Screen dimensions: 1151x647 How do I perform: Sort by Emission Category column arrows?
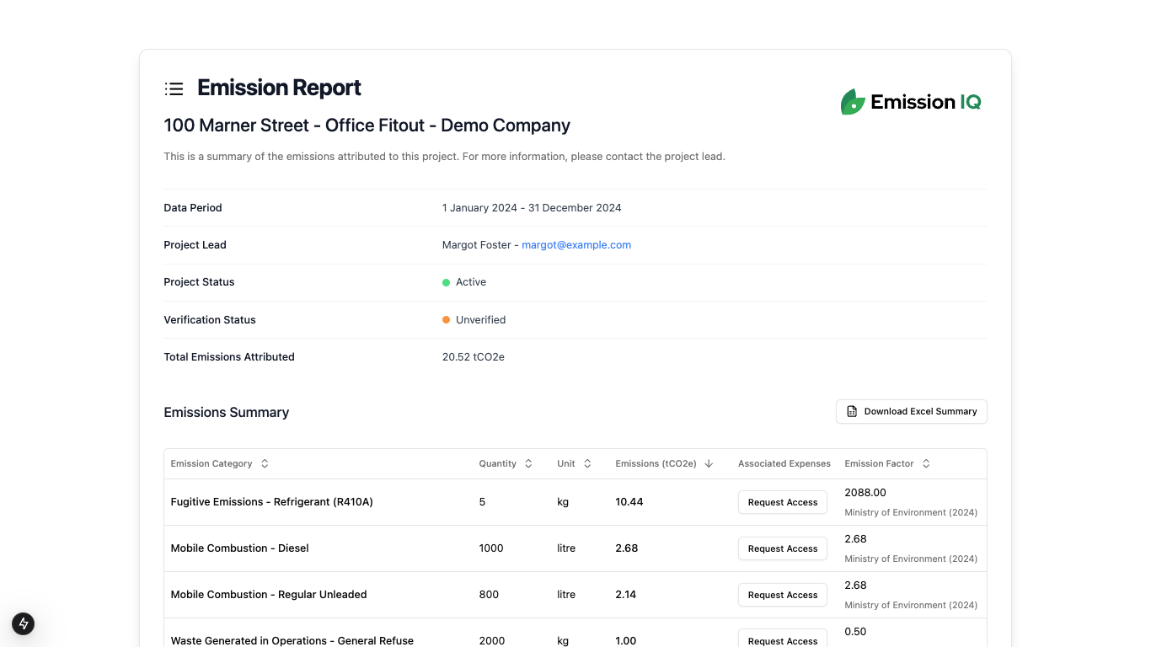[x=265, y=464]
